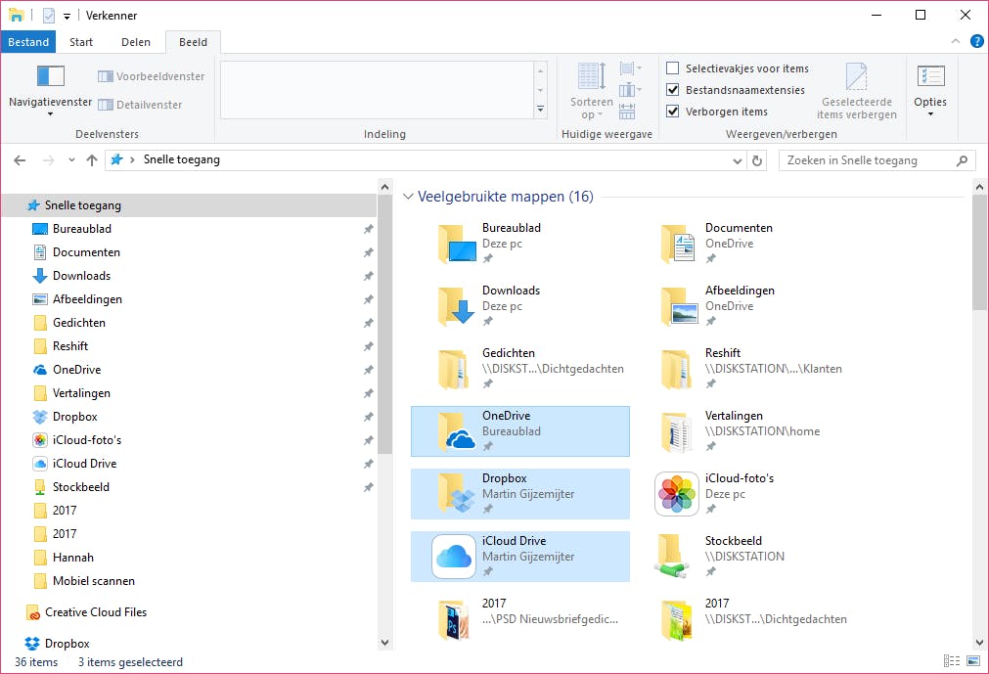This screenshot has width=989, height=674.
Task: Enable Selectievakjes voor items checkbox
Action: (673, 68)
